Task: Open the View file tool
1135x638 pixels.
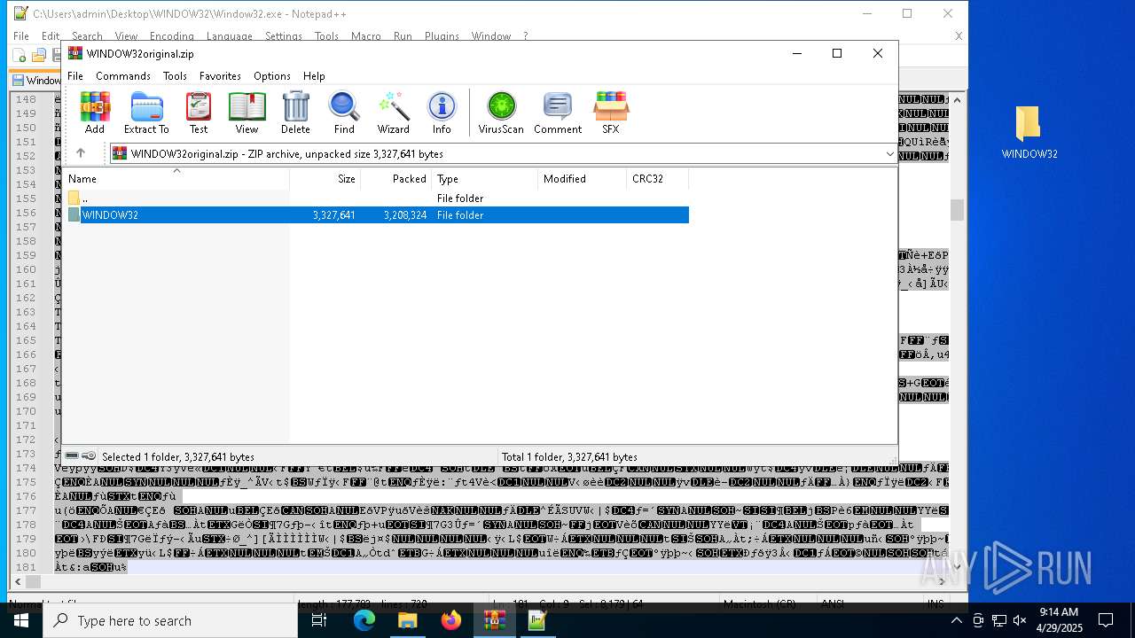Action: (x=247, y=113)
